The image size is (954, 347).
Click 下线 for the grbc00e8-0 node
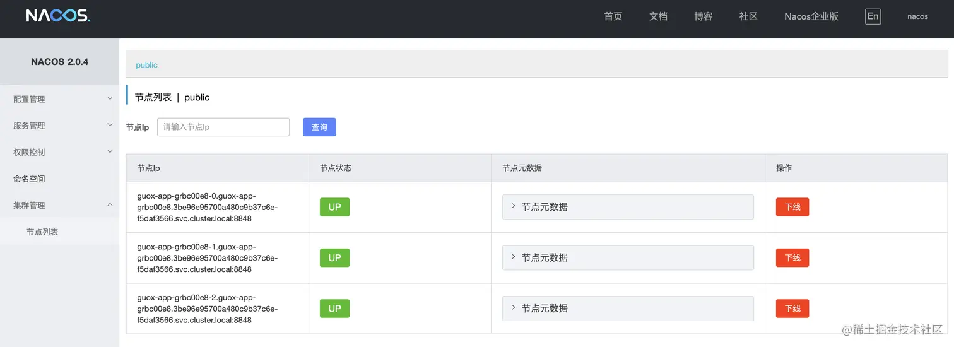click(792, 207)
